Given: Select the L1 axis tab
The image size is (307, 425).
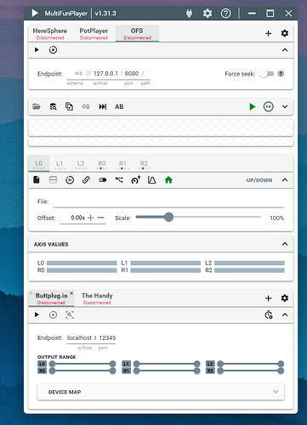Looking at the screenshot, I should coord(60,164).
